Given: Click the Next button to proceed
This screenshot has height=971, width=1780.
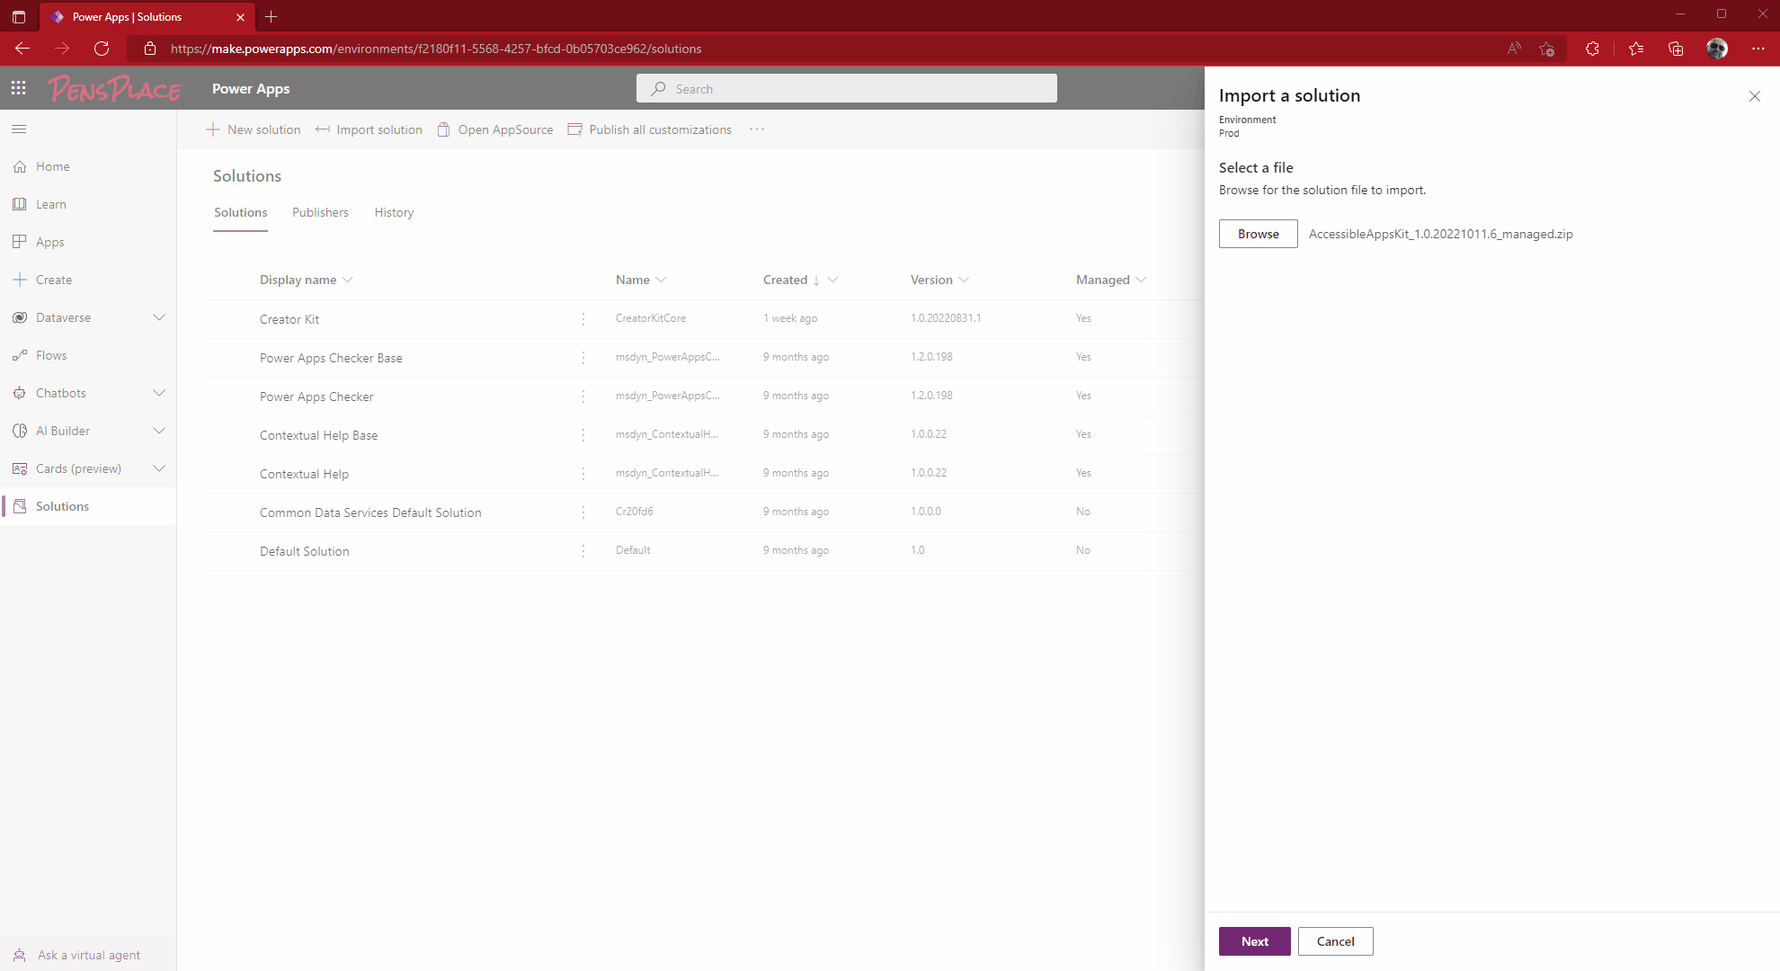Looking at the screenshot, I should tap(1254, 941).
